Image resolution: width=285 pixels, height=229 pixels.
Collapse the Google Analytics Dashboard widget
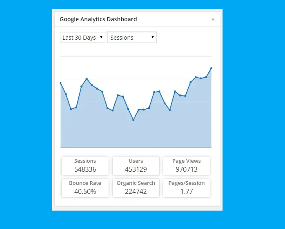point(213,19)
